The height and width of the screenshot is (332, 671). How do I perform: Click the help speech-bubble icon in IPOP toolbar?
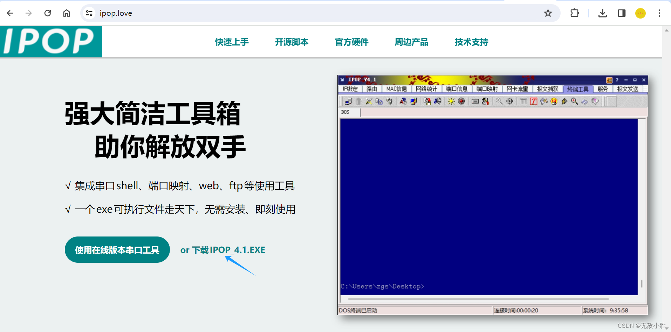(x=595, y=101)
